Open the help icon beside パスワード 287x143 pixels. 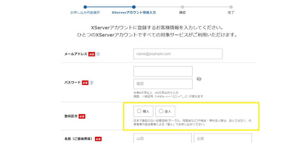tap(92, 83)
